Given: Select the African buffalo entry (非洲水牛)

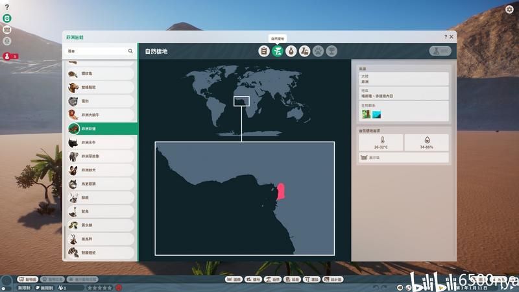Looking at the screenshot, I should tap(101, 142).
